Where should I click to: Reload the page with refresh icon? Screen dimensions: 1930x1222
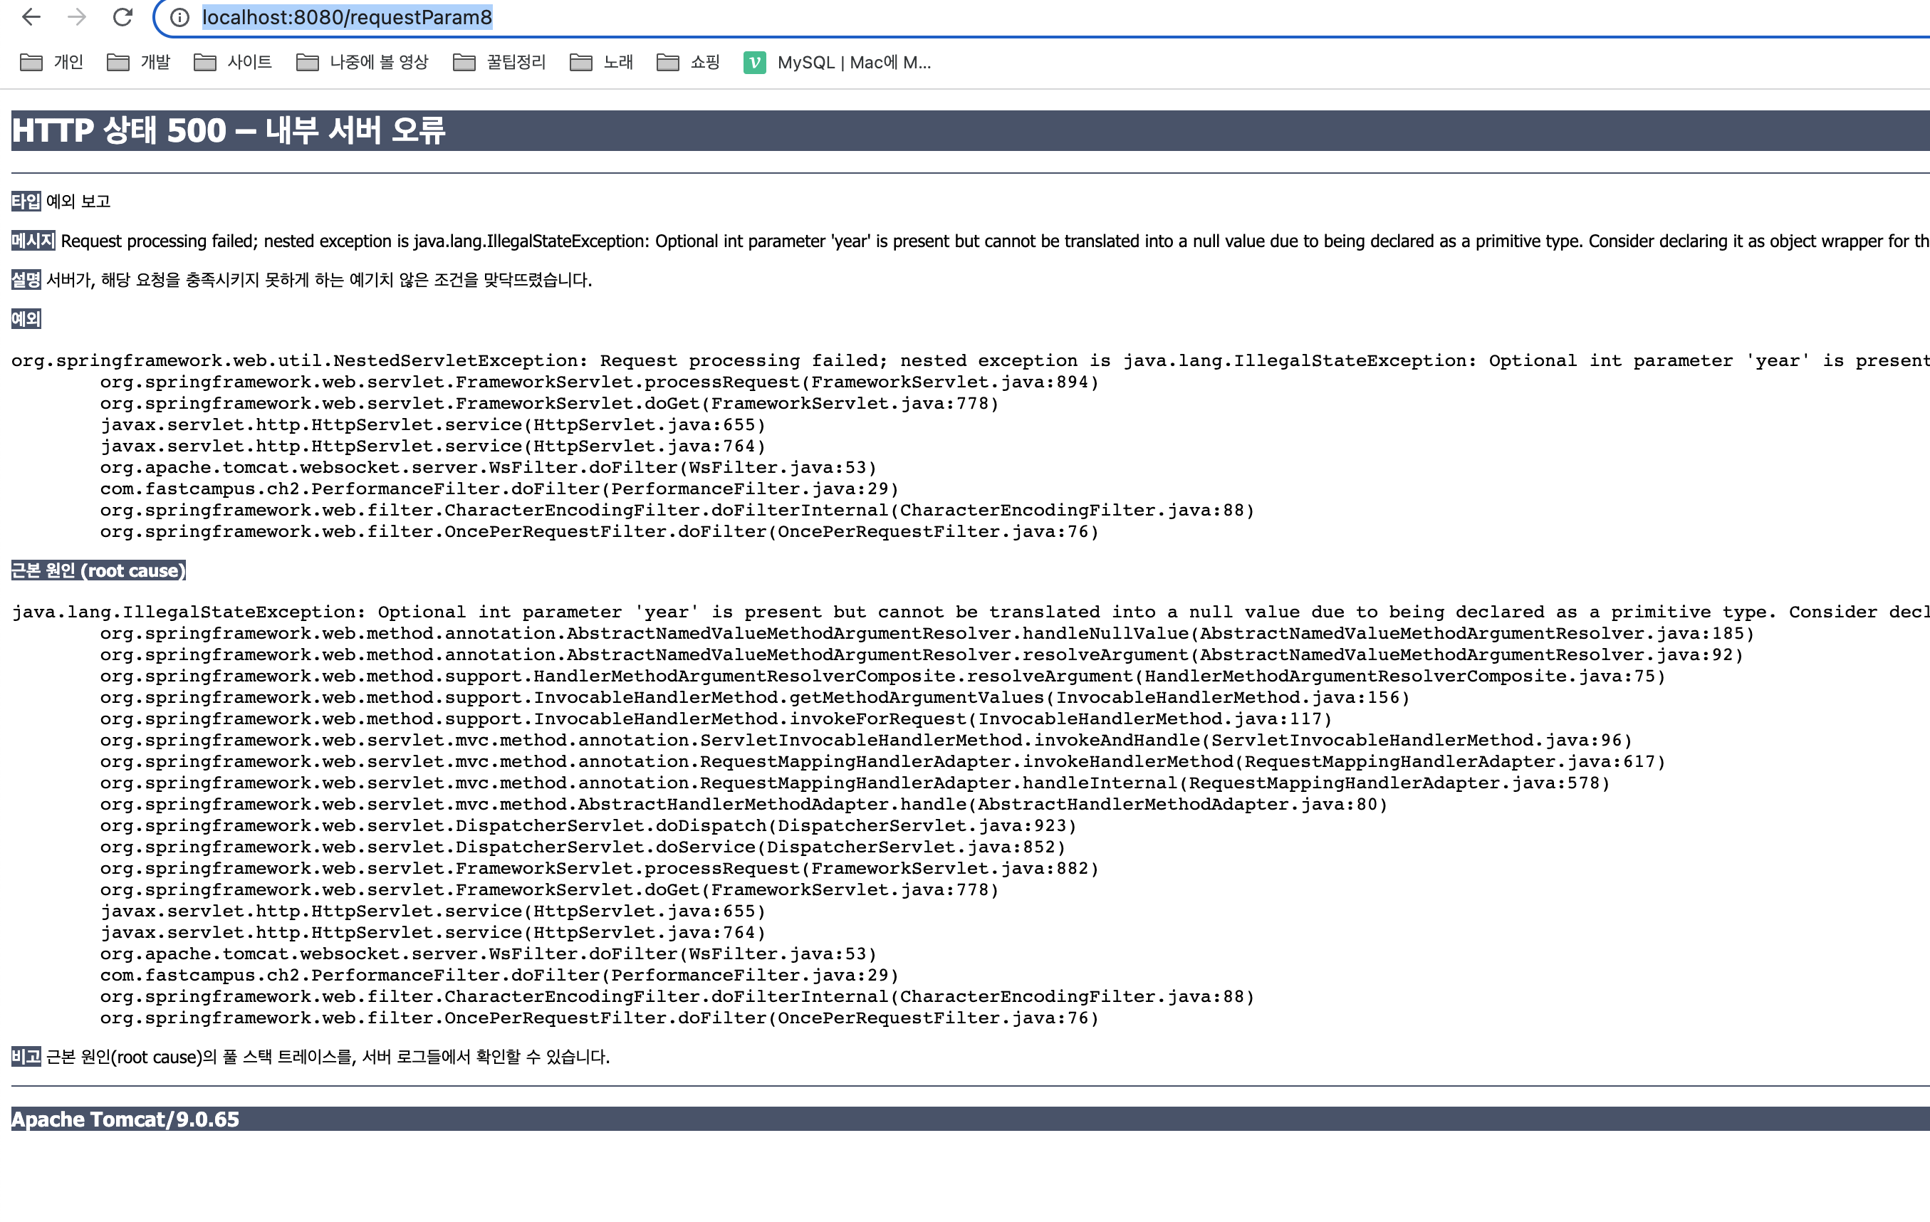point(122,17)
